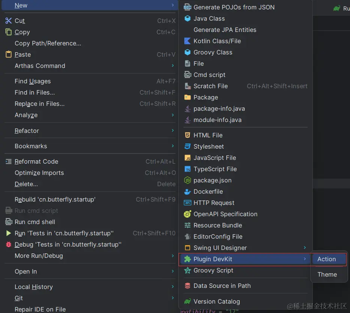Select Repair IDE on File entry
This screenshot has height=313, width=350.
pos(90,309)
